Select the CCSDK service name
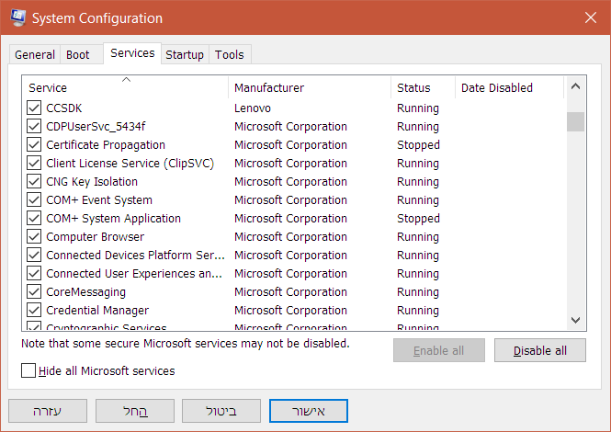Screen dimensions: 611x432 click(64, 108)
